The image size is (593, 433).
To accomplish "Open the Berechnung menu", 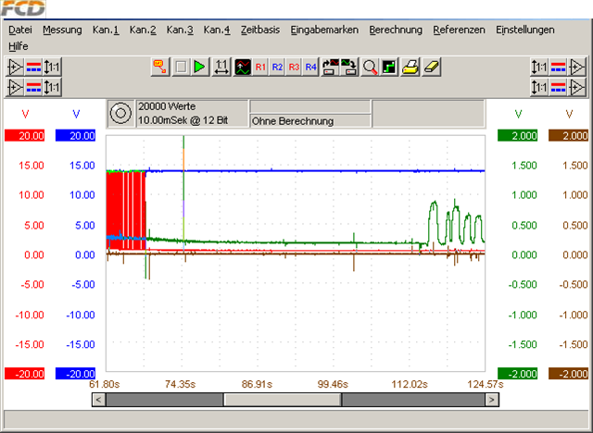I will 395,30.
